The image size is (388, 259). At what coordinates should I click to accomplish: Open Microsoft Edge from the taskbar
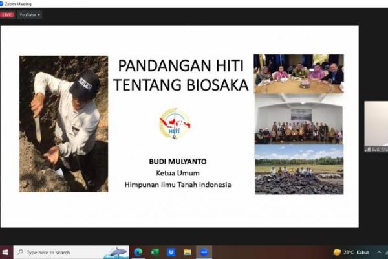pyautogui.click(x=138, y=253)
